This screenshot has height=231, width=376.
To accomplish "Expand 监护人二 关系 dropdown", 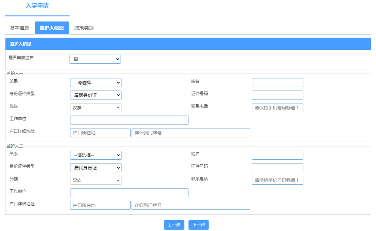I will point(96,155).
